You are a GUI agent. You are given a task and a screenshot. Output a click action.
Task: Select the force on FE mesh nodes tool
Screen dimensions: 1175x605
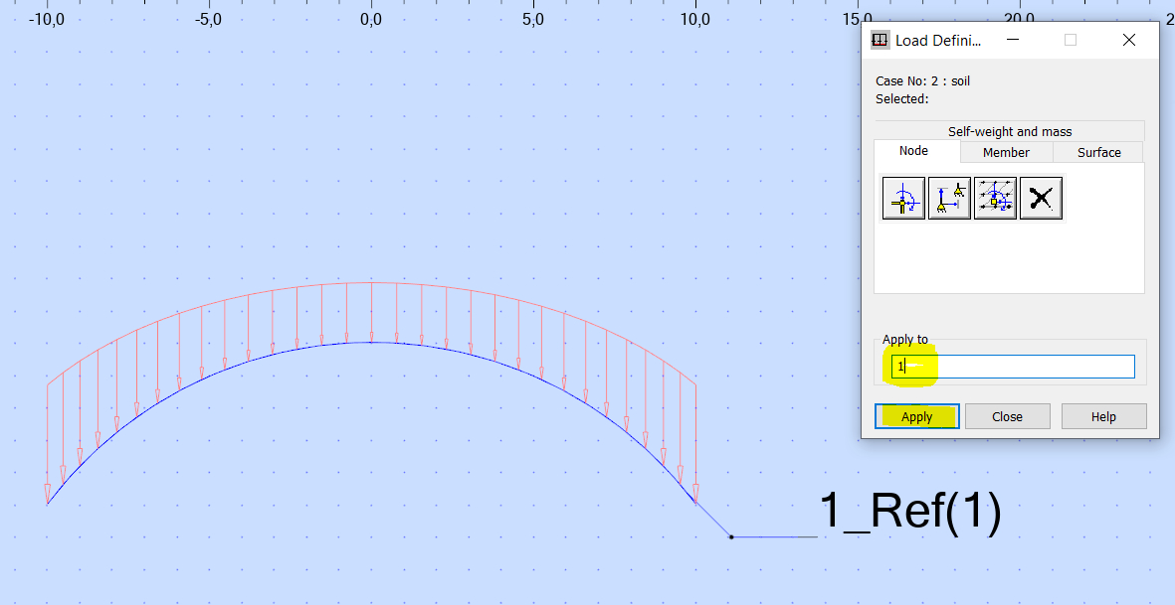(x=995, y=197)
